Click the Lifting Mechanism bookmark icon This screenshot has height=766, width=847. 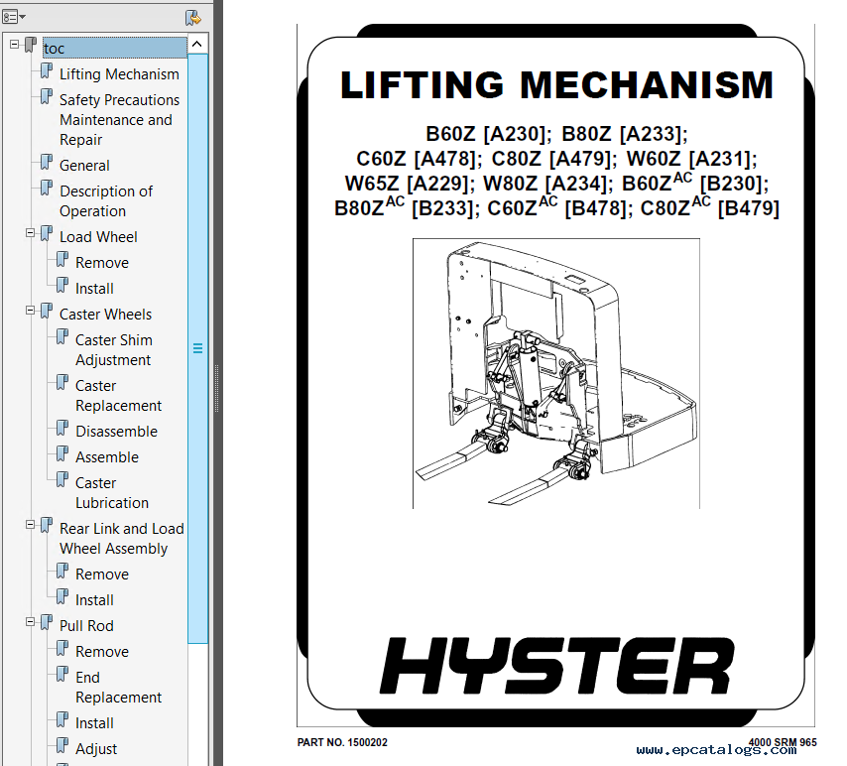coord(47,70)
